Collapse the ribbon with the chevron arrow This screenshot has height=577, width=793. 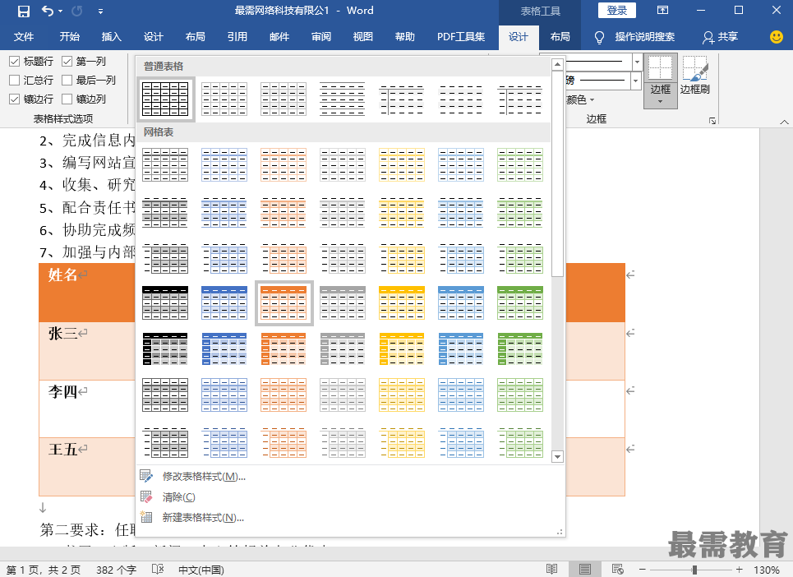point(784,122)
